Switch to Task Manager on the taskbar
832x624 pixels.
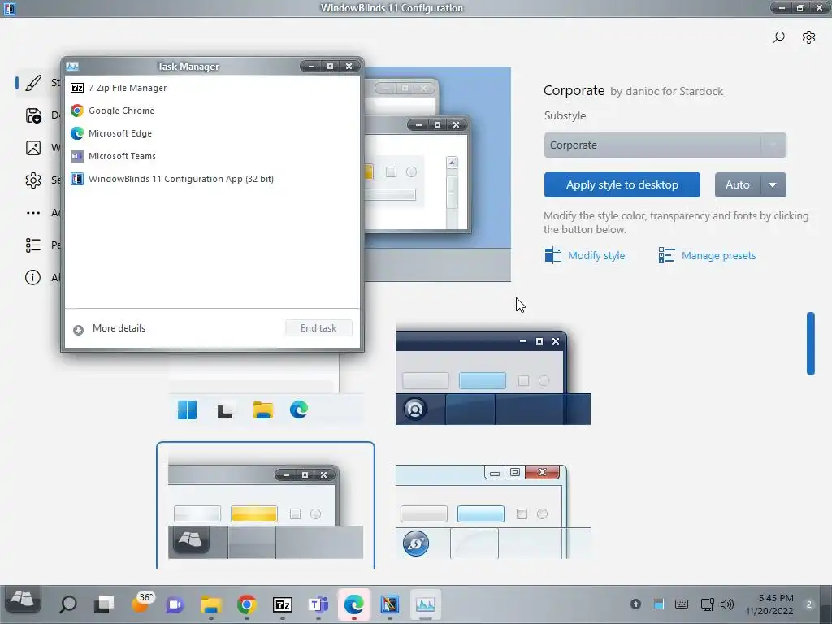tap(426, 604)
